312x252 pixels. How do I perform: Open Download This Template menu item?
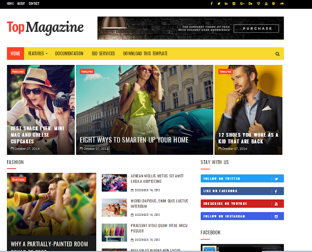(x=145, y=53)
